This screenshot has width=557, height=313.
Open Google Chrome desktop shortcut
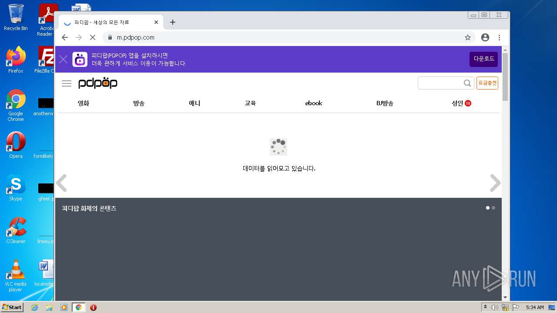coord(16,105)
